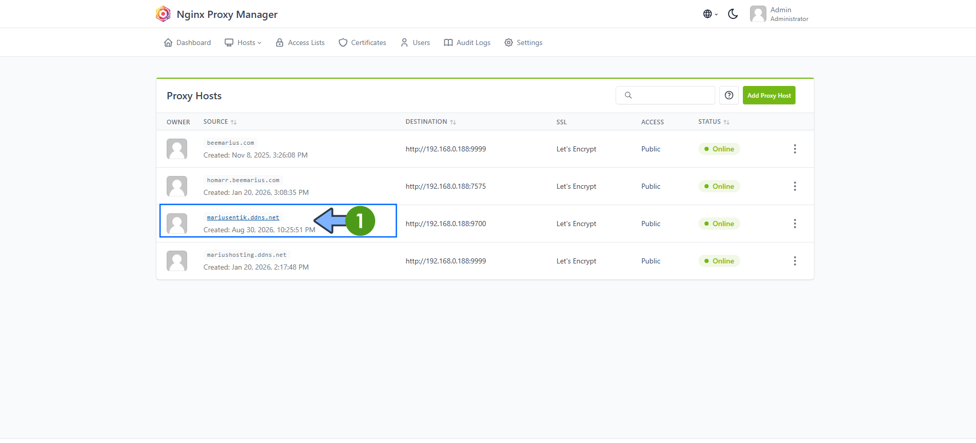
Task: Click the 'Created: Nov 8, 2025, 3:26:08 PM' text
Action: click(x=256, y=155)
